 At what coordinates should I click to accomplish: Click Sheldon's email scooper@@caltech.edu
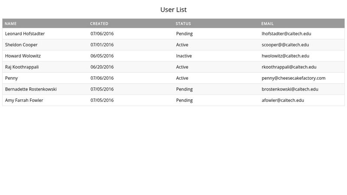pos(285,45)
